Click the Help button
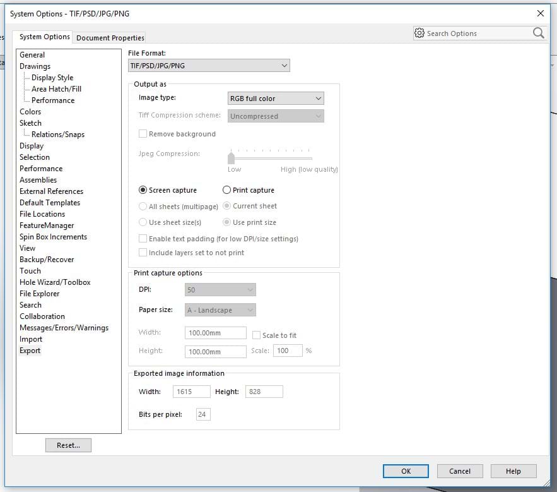Screen dimensions: 557x492 (x=513, y=471)
